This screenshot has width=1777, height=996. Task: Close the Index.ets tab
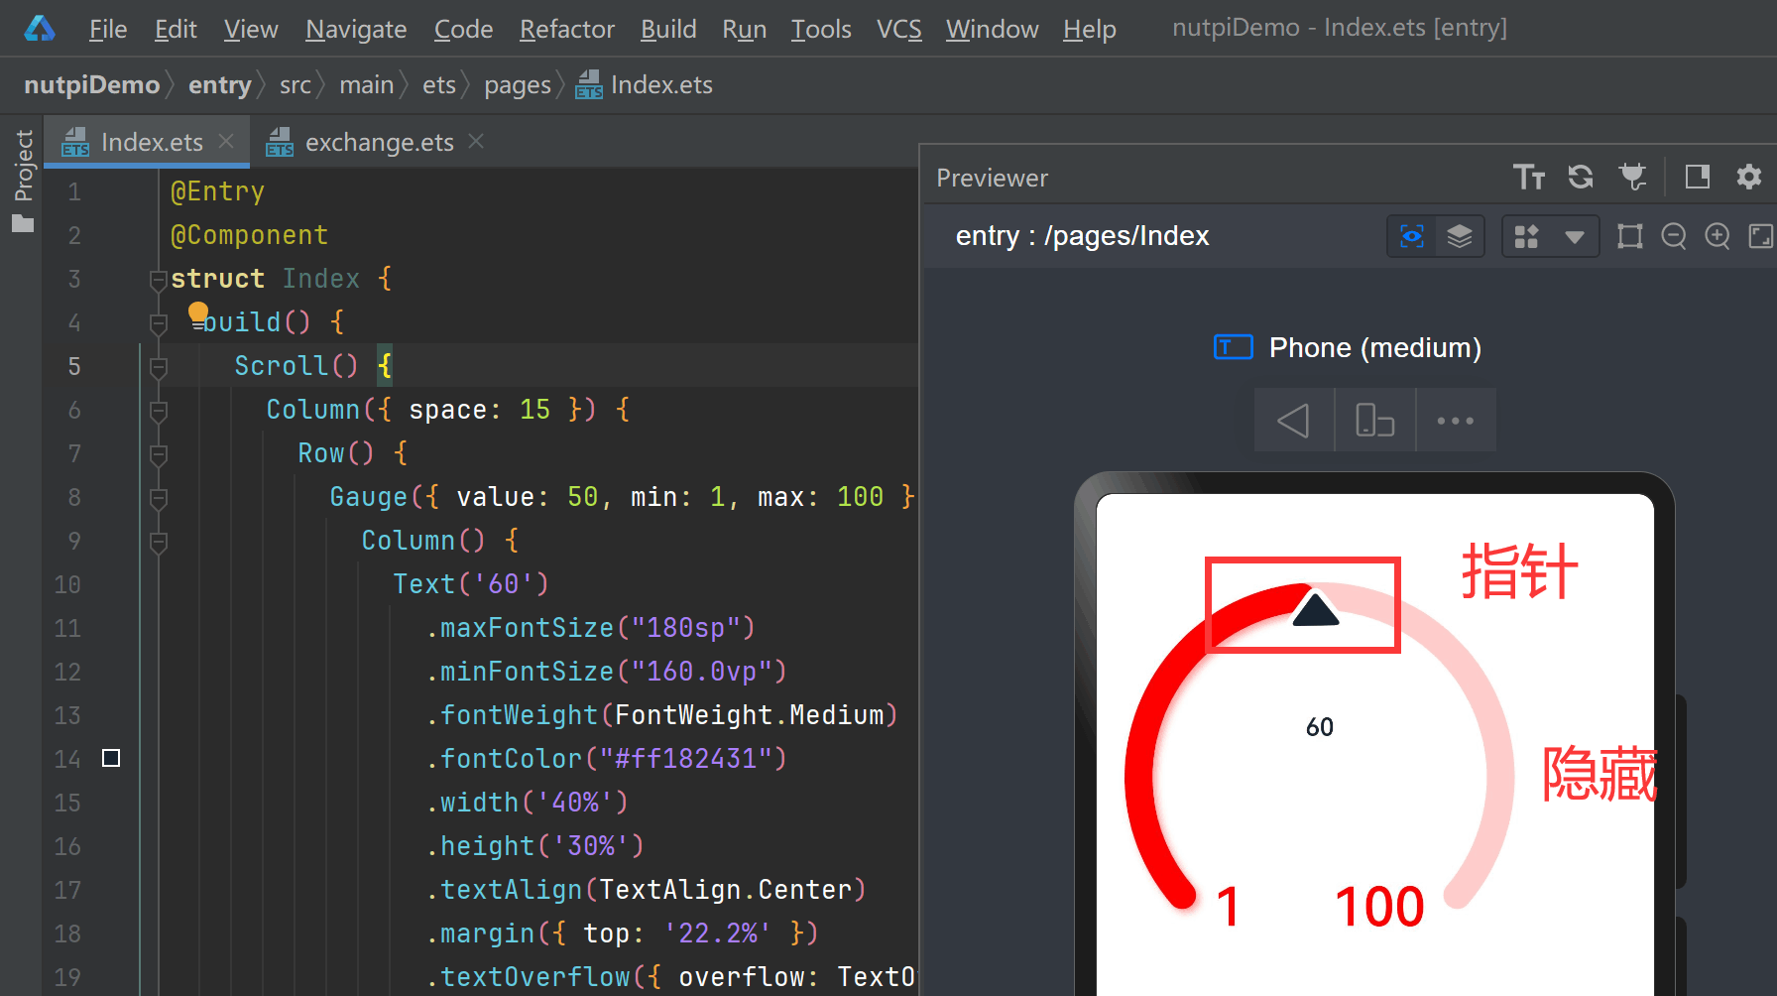click(226, 142)
